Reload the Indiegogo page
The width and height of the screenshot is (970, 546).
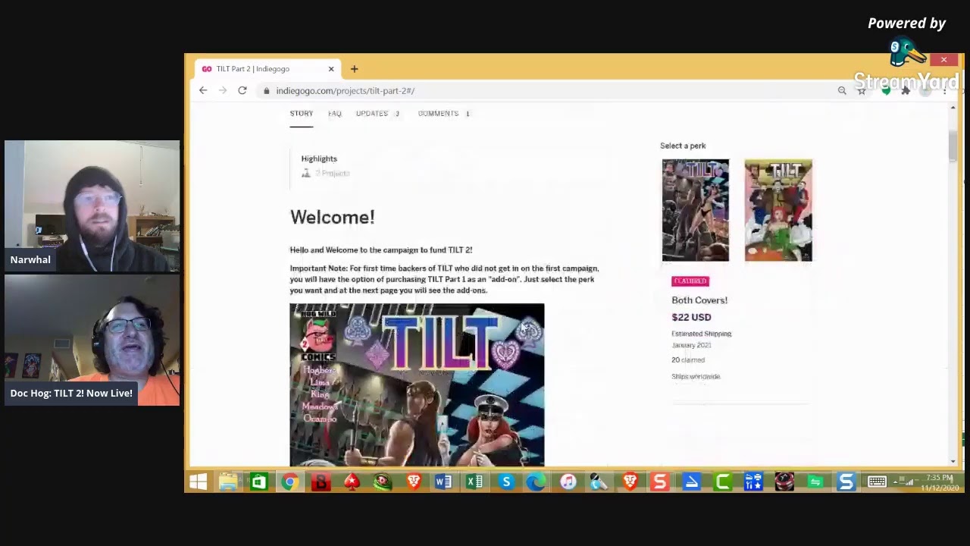[242, 90]
